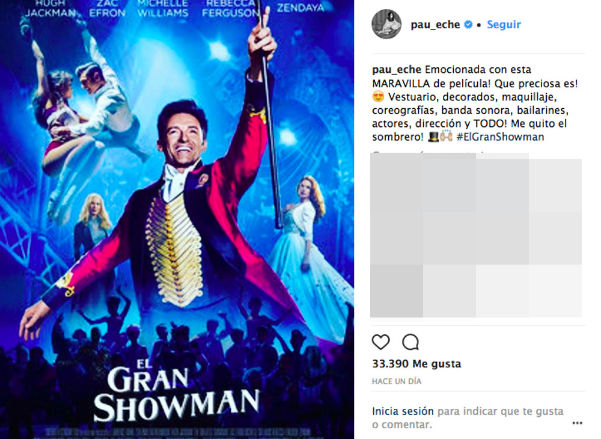Viewport: 601px width, 439px height.
Task: Follow the account with Seguir
Action: click(504, 25)
